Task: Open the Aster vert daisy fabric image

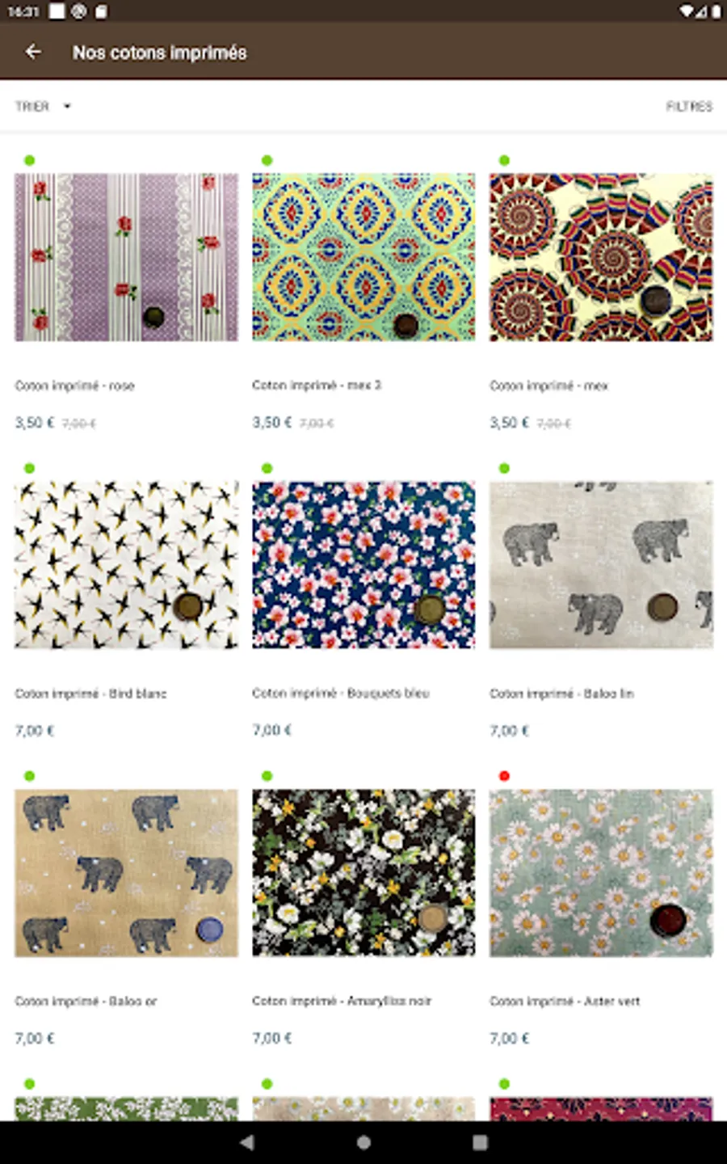Action: pos(601,873)
